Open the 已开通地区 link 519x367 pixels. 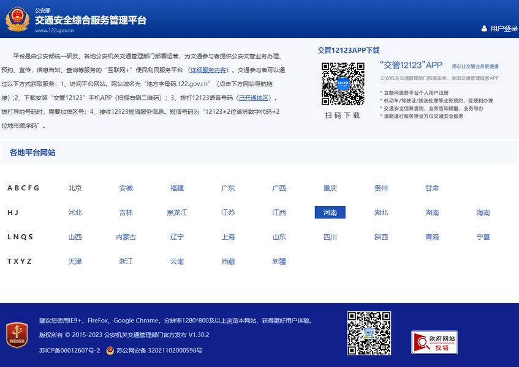pyautogui.click(x=254, y=98)
